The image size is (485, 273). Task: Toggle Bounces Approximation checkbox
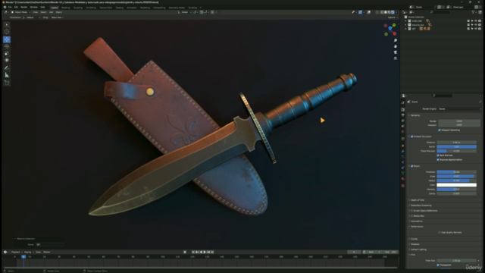(438, 160)
